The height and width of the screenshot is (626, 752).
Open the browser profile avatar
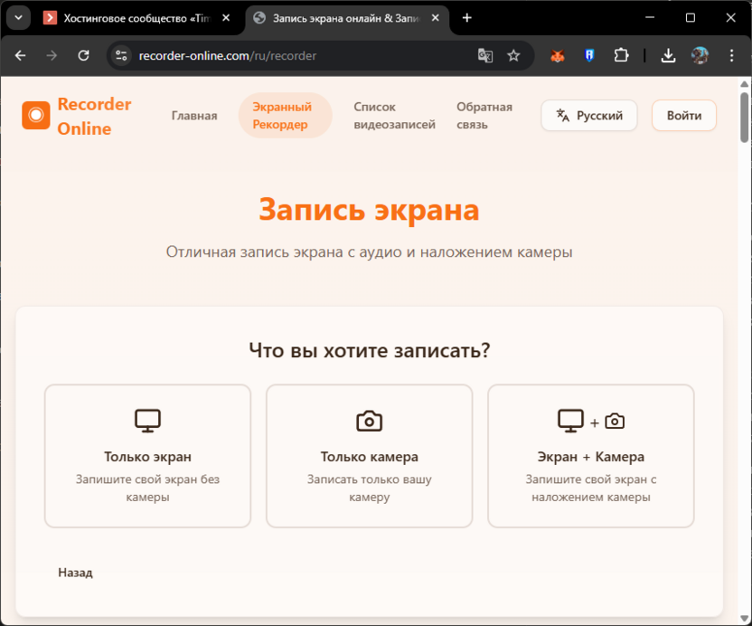[x=700, y=55]
